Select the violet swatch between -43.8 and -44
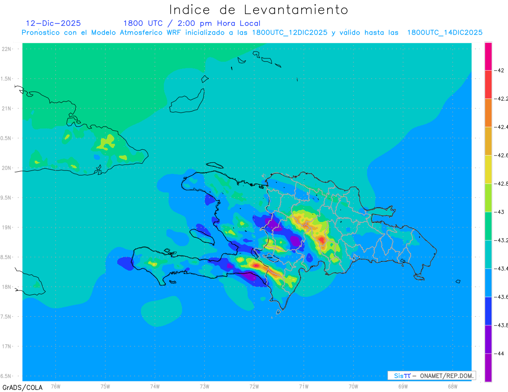 coord(488,340)
